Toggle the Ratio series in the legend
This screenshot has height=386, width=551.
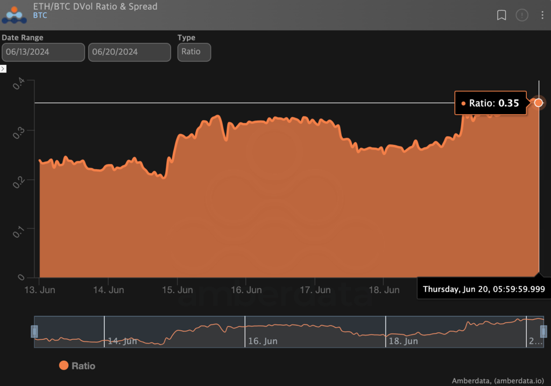click(77, 366)
